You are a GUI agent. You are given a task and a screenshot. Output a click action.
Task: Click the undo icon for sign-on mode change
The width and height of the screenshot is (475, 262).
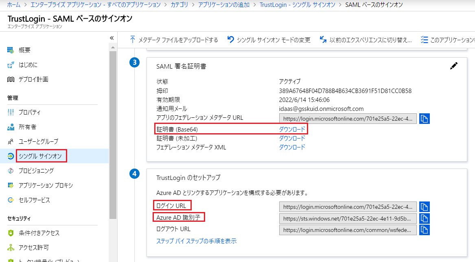230,39
